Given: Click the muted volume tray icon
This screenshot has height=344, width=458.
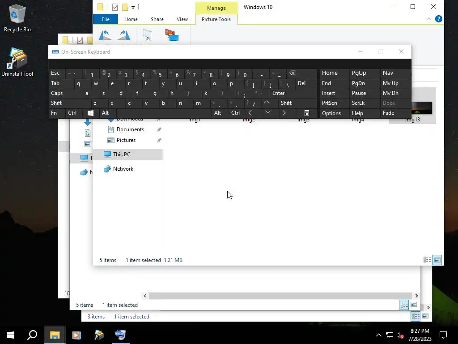Looking at the screenshot, I should pos(400,335).
